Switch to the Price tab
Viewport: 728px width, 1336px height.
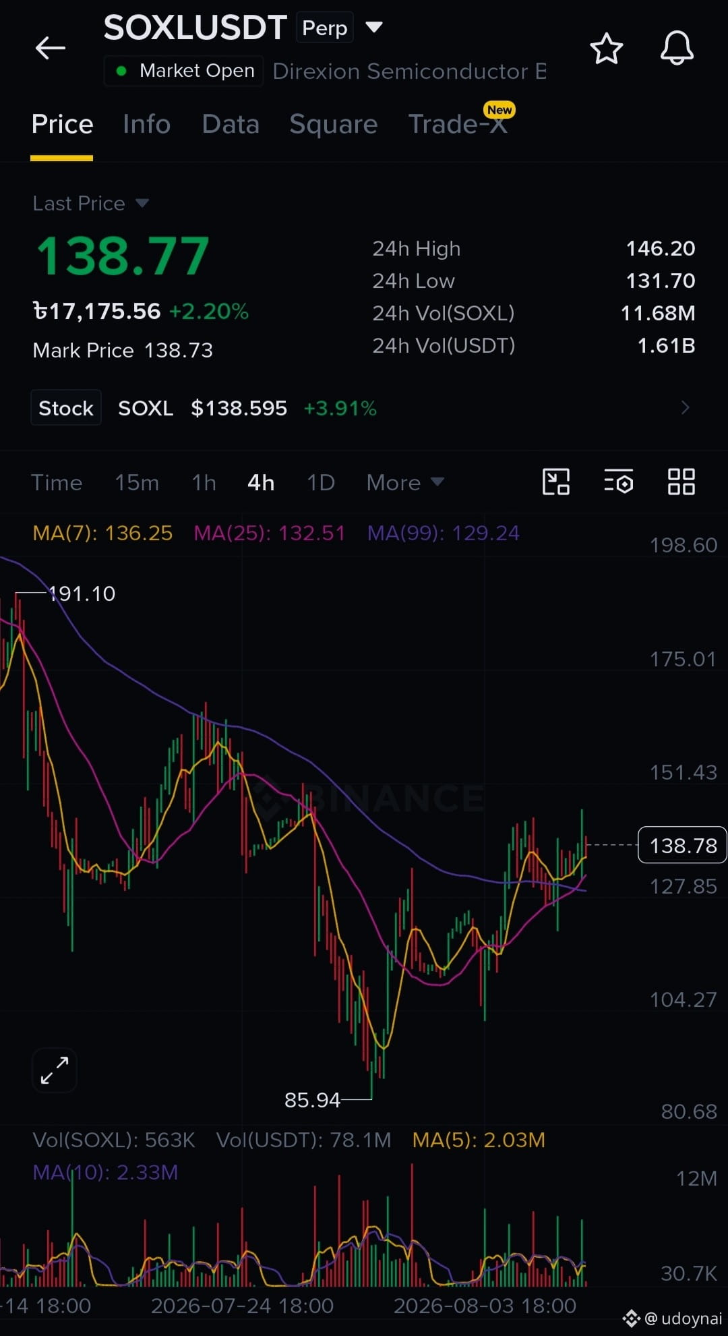(x=62, y=124)
